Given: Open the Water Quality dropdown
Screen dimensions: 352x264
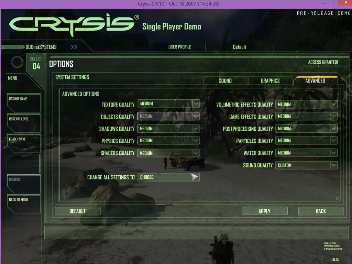Looking at the screenshot, I should coord(306,153).
